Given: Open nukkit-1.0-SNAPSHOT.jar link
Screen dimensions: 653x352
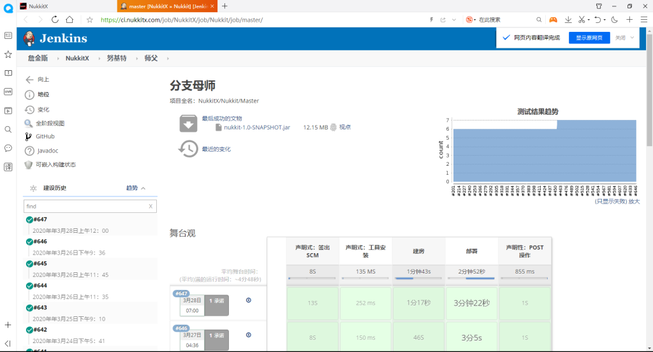Looking at the screenshot, I should click(257, 127).
